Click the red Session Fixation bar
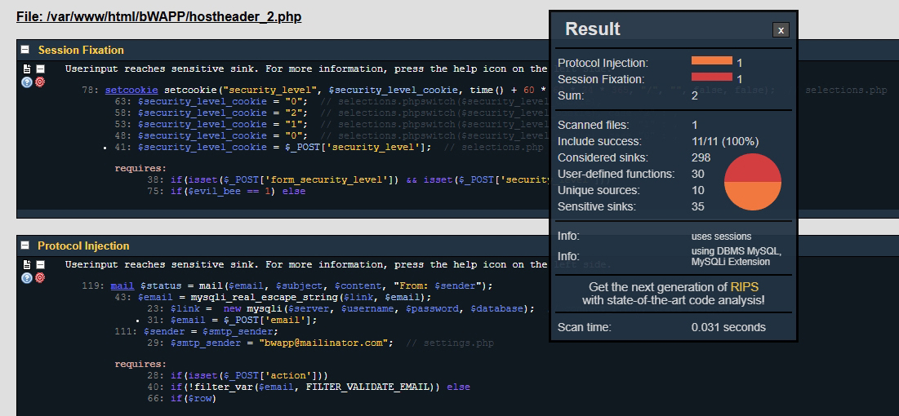Image resolution: width=899 pixels, height=416 pixels. click(x=711, y=77)
